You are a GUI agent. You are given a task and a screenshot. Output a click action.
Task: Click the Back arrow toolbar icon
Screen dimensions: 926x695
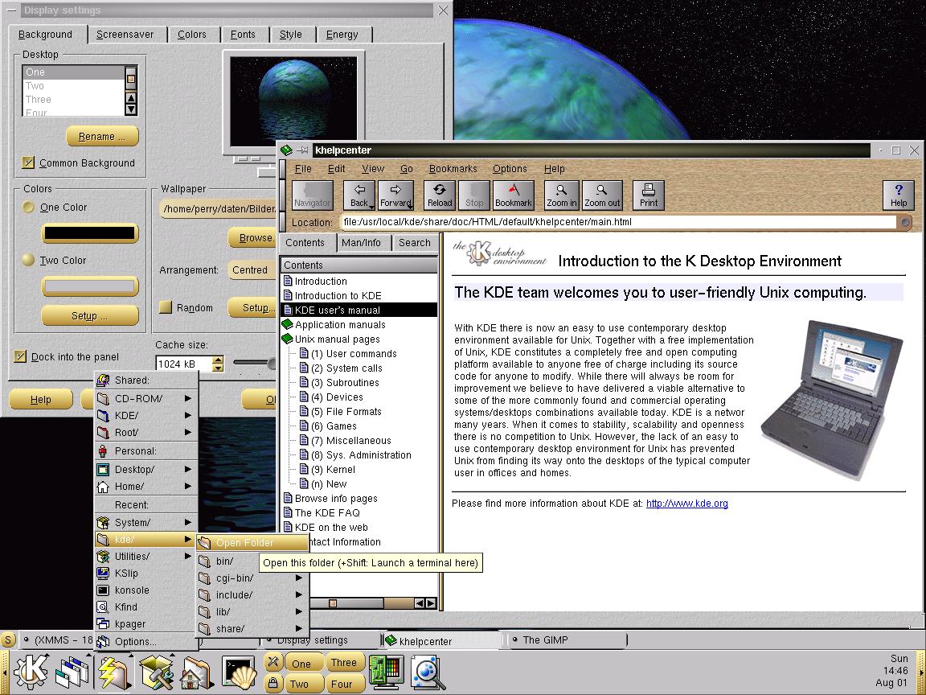coord(359,195)
